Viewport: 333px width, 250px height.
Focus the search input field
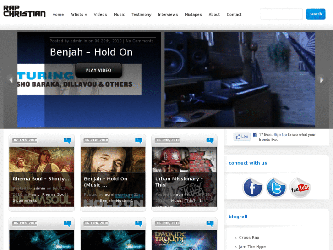pos(281,14)
